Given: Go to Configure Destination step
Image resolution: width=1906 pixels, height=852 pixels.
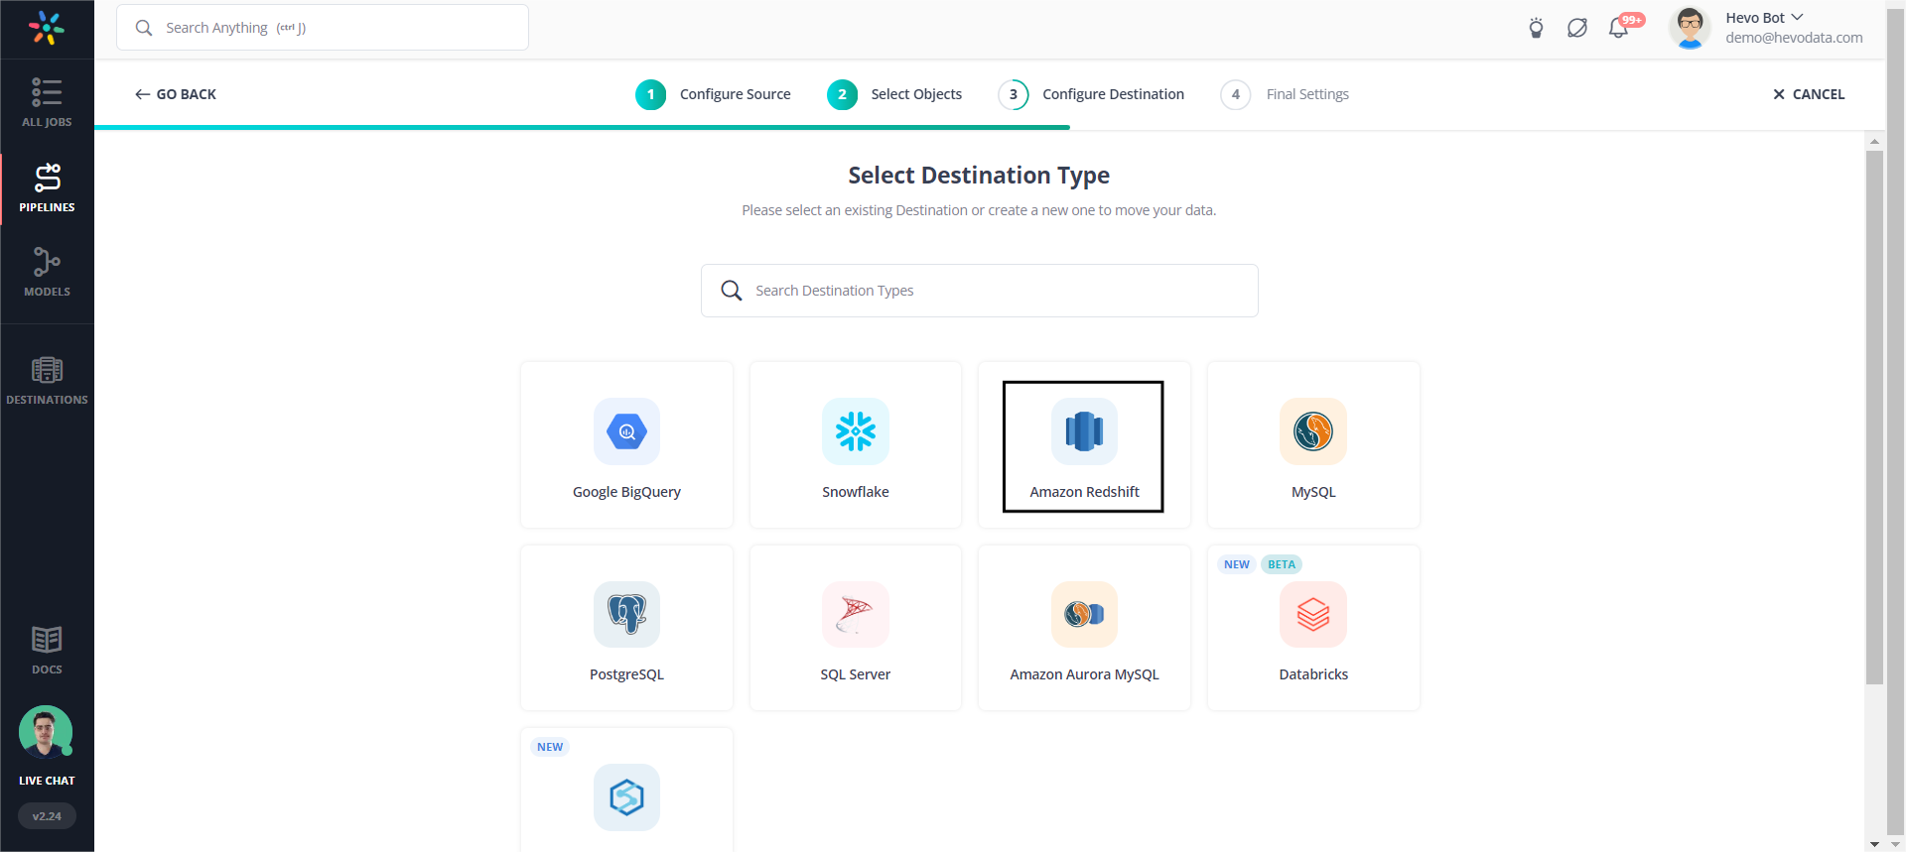Looking at the screenshot, I should click(1091, 94).
